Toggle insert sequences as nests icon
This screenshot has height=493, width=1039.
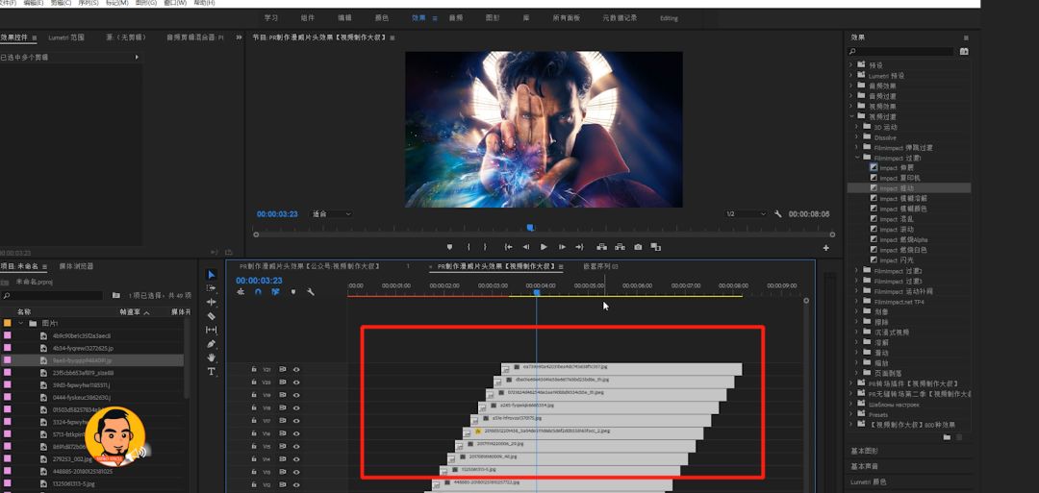pyautogui.click(x=241, y=292)
